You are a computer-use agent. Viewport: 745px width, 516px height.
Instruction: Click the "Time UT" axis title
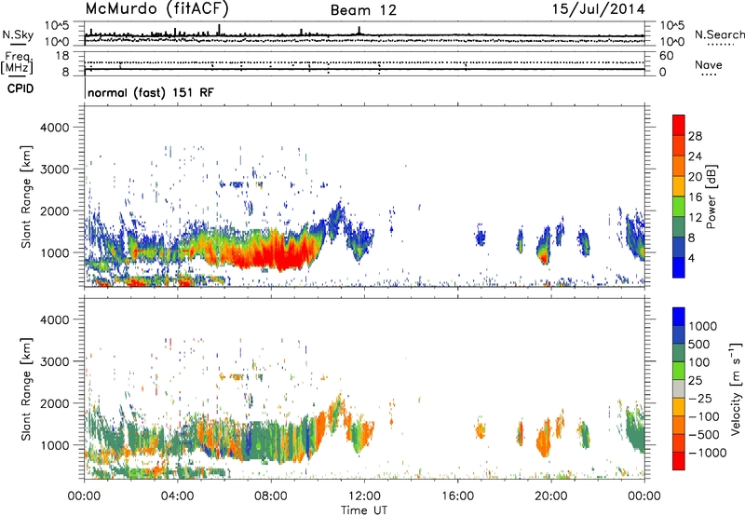point(364,510)
